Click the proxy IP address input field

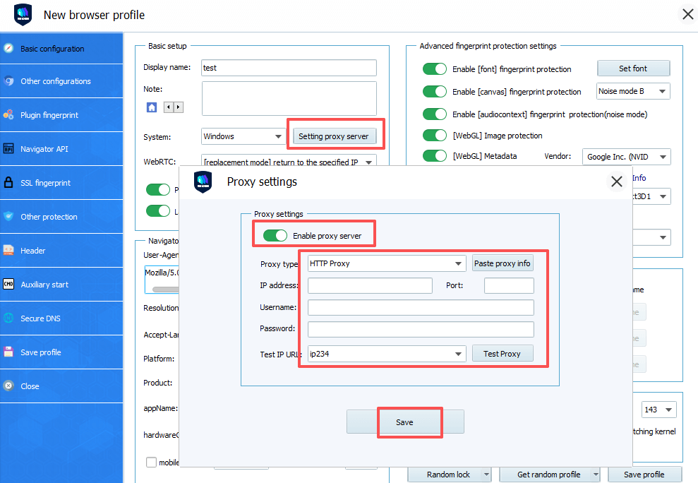[x=370, y=285]
